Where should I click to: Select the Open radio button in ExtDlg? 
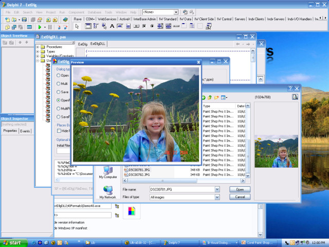coord(59,76)
